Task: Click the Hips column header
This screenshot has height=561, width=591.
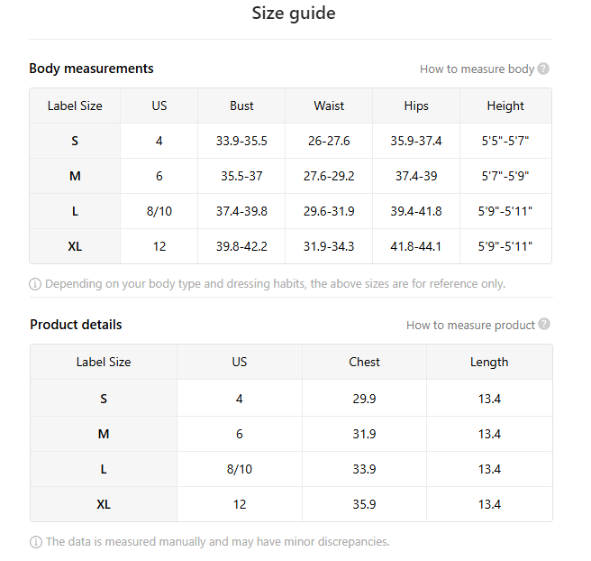Action: pyautogui.click(x=416, y=106)
